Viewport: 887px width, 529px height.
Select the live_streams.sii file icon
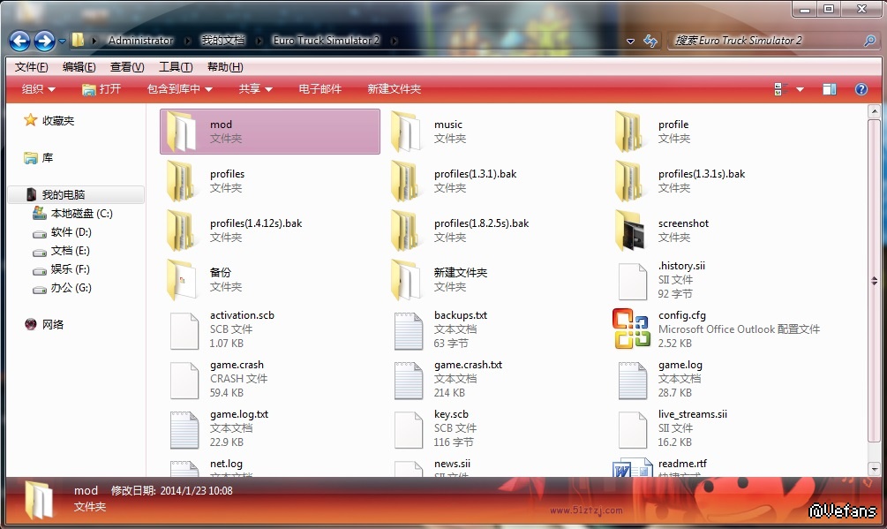(x=633, y=429)
